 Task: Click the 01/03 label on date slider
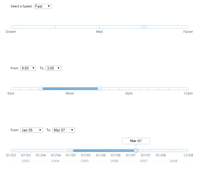[x=11, y=155]
